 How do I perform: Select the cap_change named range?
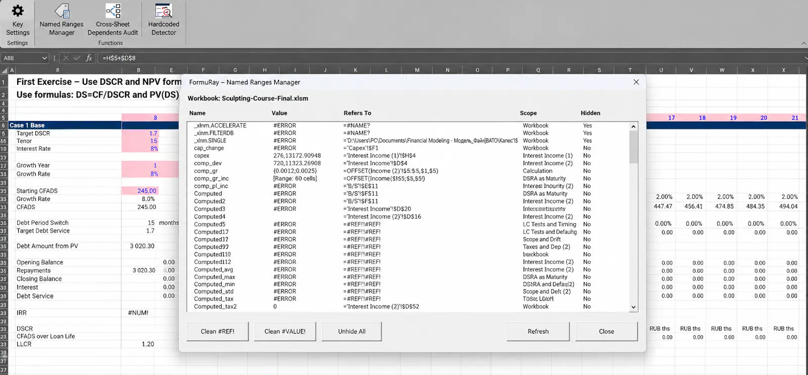coord(408,148)
